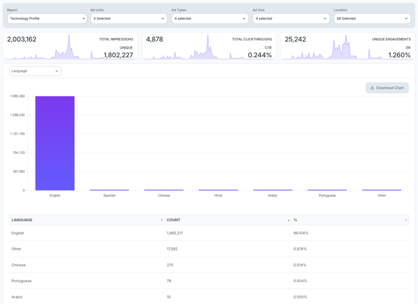Open the Report dropdown showing Technology Profile
This screenshot has height=304, width=418.
click(x=47, y=19)
